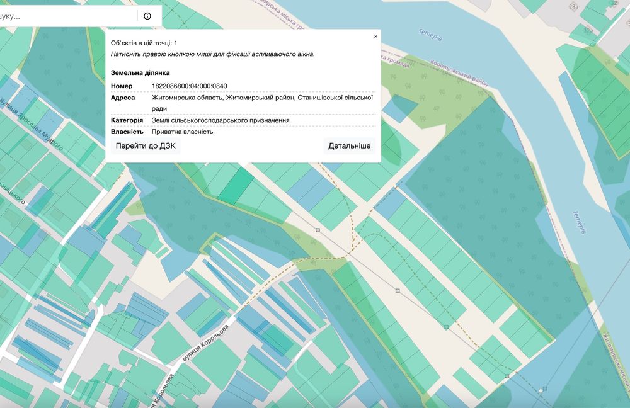Click ownership value 'Приватна власність'
Viewport: 630px width, 408px height.
182,132
